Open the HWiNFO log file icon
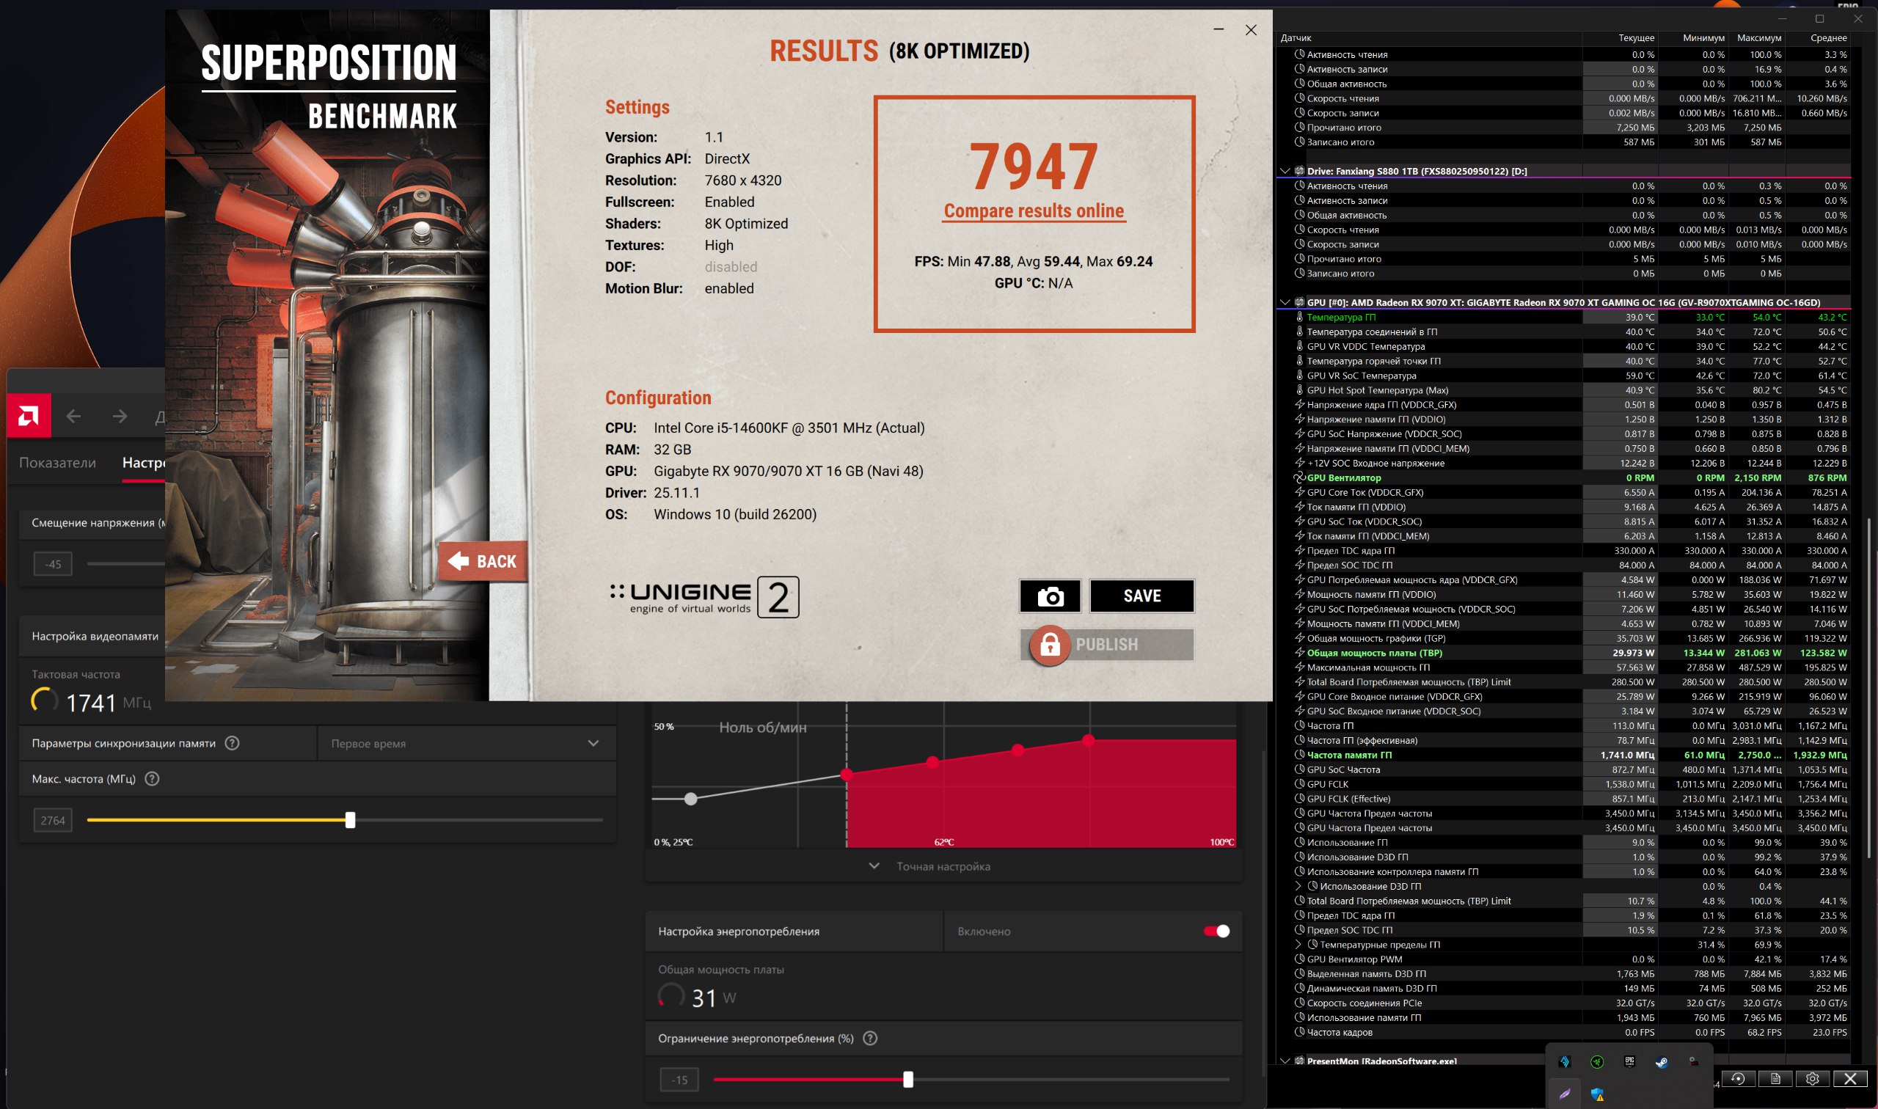Image resolution: width=1878 pixels, height=1109 pixels. (1775, 1078)
